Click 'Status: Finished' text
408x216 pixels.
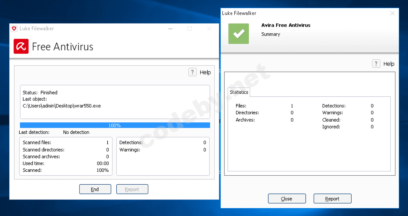tap(40, 93)
